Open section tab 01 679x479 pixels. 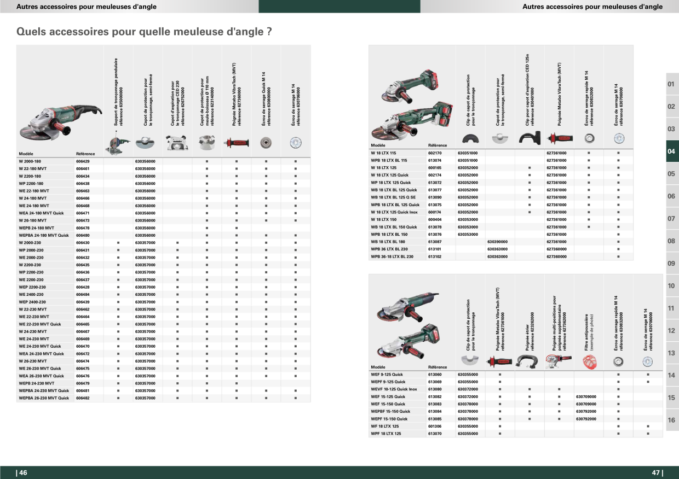pyautogui.click(x=671, y=84)
